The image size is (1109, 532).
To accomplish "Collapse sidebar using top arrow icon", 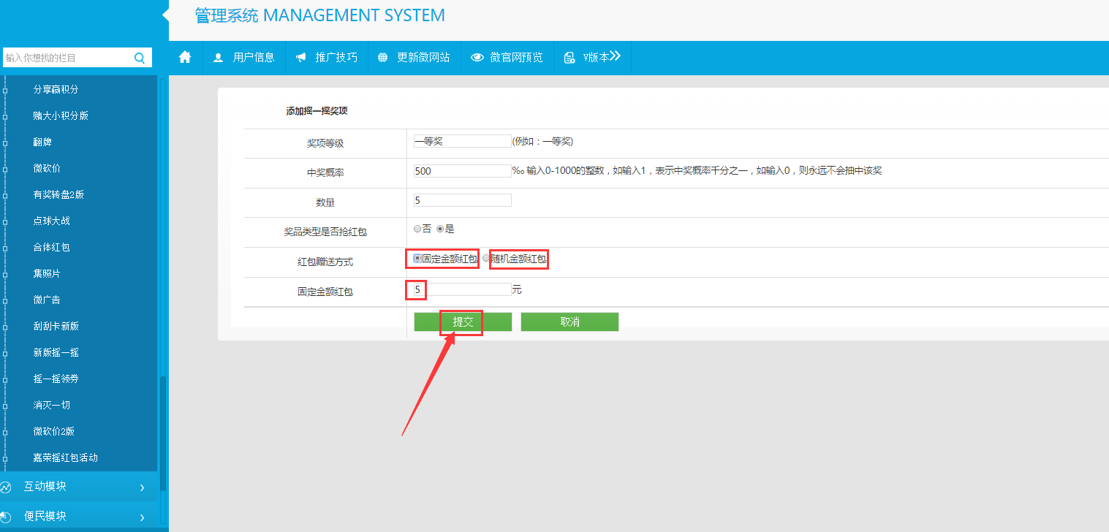I will tap(164, 15).
